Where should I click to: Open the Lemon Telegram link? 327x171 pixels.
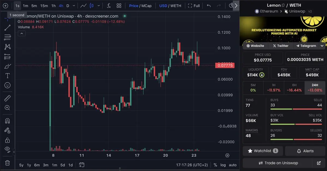pos(306,46)
